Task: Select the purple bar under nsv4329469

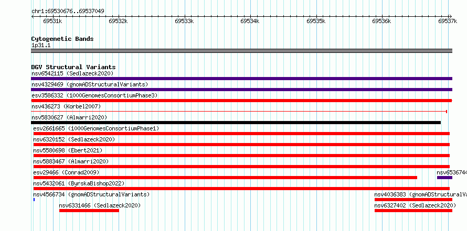Action: point(241,90)
